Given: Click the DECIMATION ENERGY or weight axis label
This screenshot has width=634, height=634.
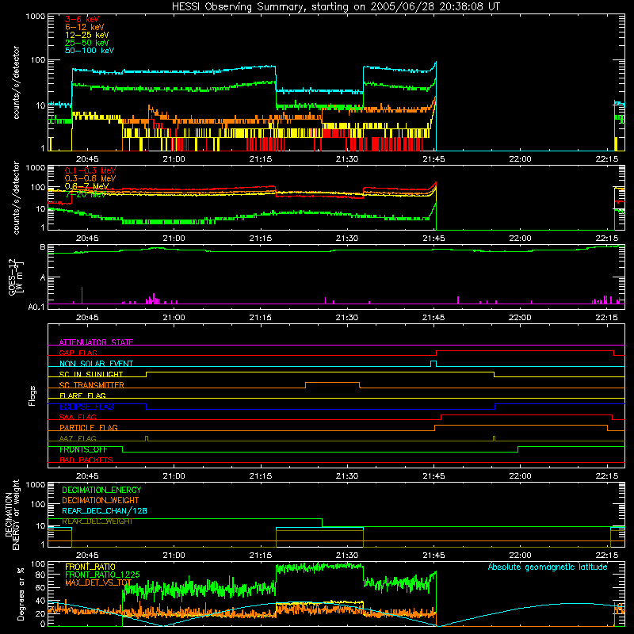Looking at the screenshot, I should pyautogui.click(x=12, y=514).
